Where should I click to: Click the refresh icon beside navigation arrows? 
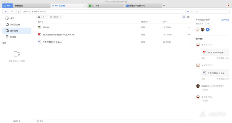coord(18,11)
